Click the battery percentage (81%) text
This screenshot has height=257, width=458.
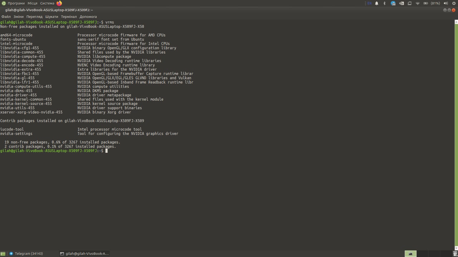[435, 3]
